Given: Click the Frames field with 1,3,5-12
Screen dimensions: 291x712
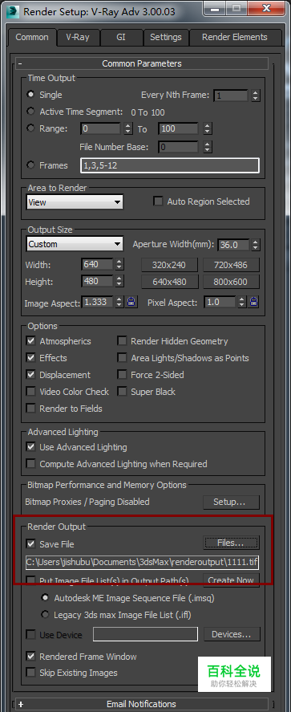Looking at the screenshot, I should coord(170,165).
